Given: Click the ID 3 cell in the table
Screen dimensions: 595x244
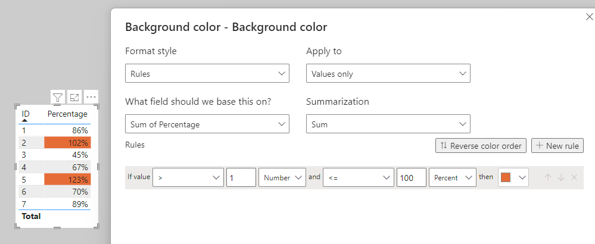Looking at the screenshot, I should pyautogui.click(x=31, y=155).
